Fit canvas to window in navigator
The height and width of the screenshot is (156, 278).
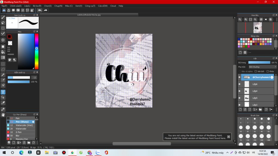pyautogui.click(x=251, y=19)
